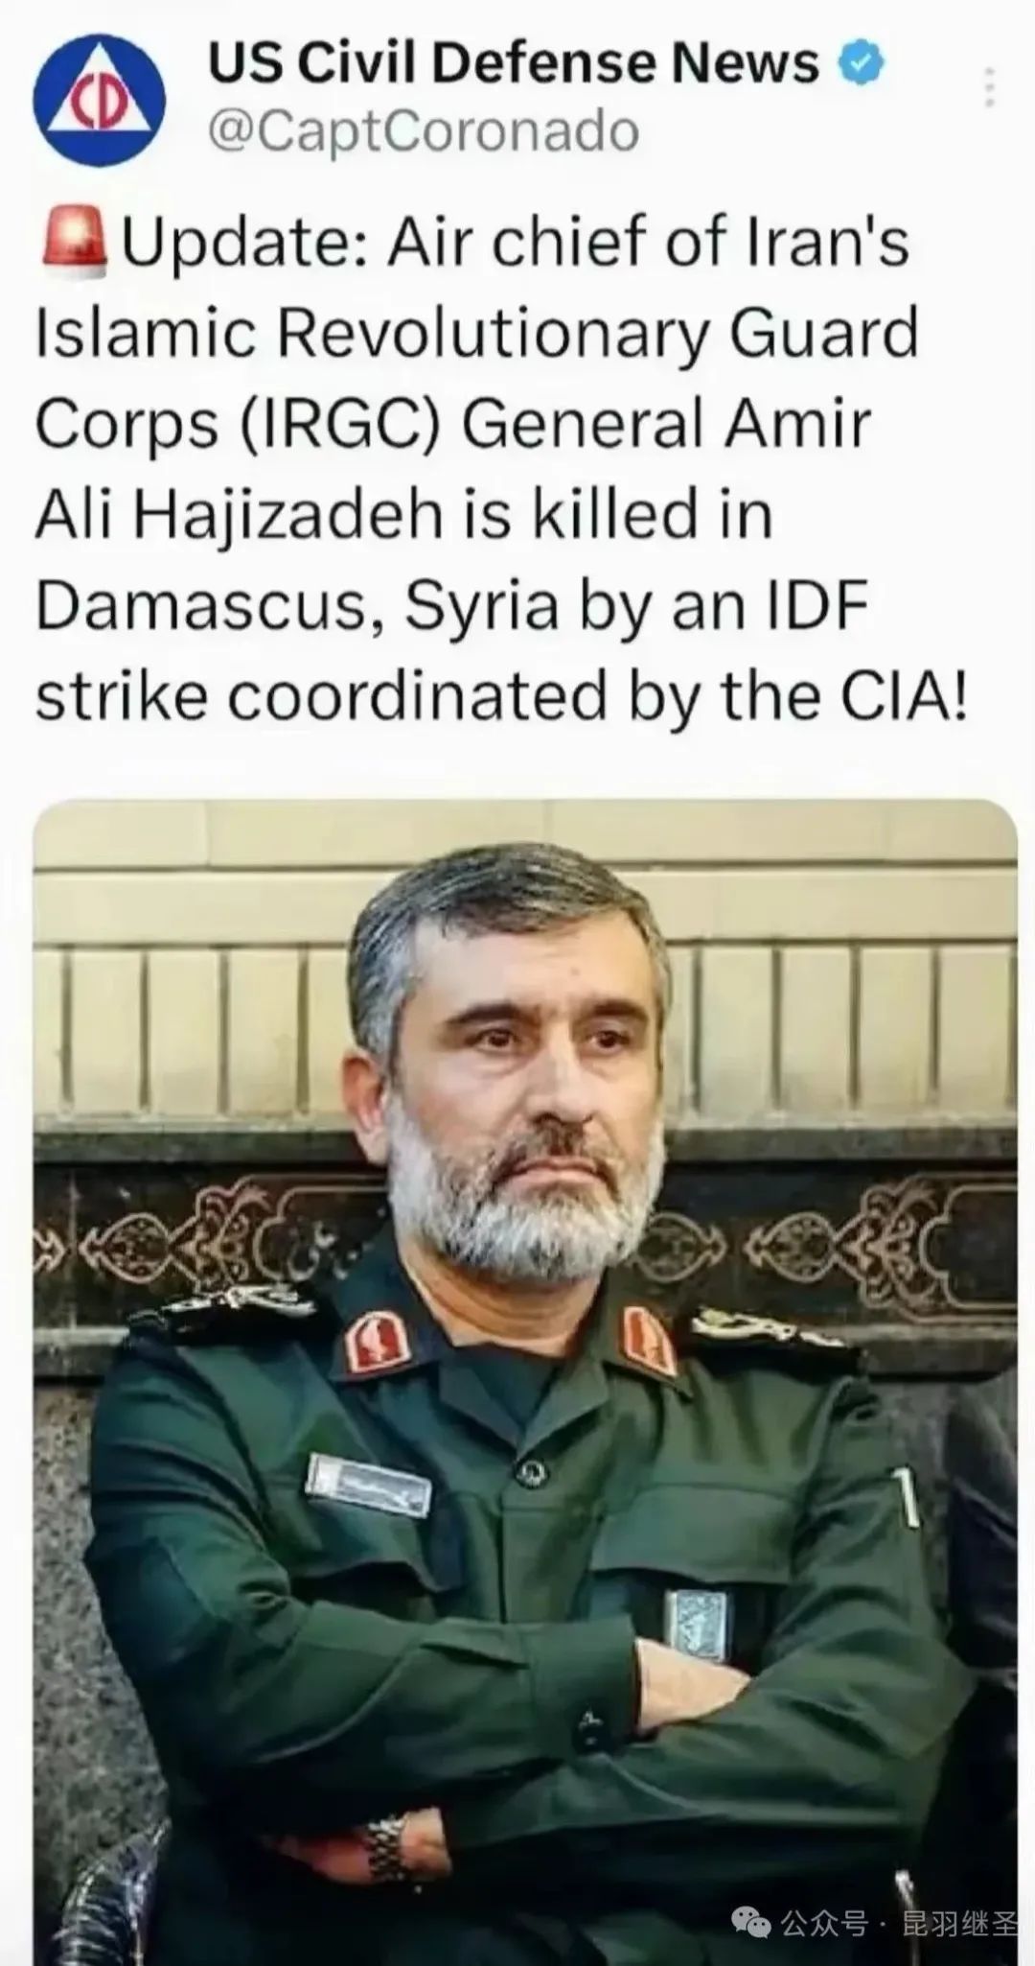The image size is (1035, 1966).
Task: Click the red siren emoji before Update
Action: (x=77, y=242)
